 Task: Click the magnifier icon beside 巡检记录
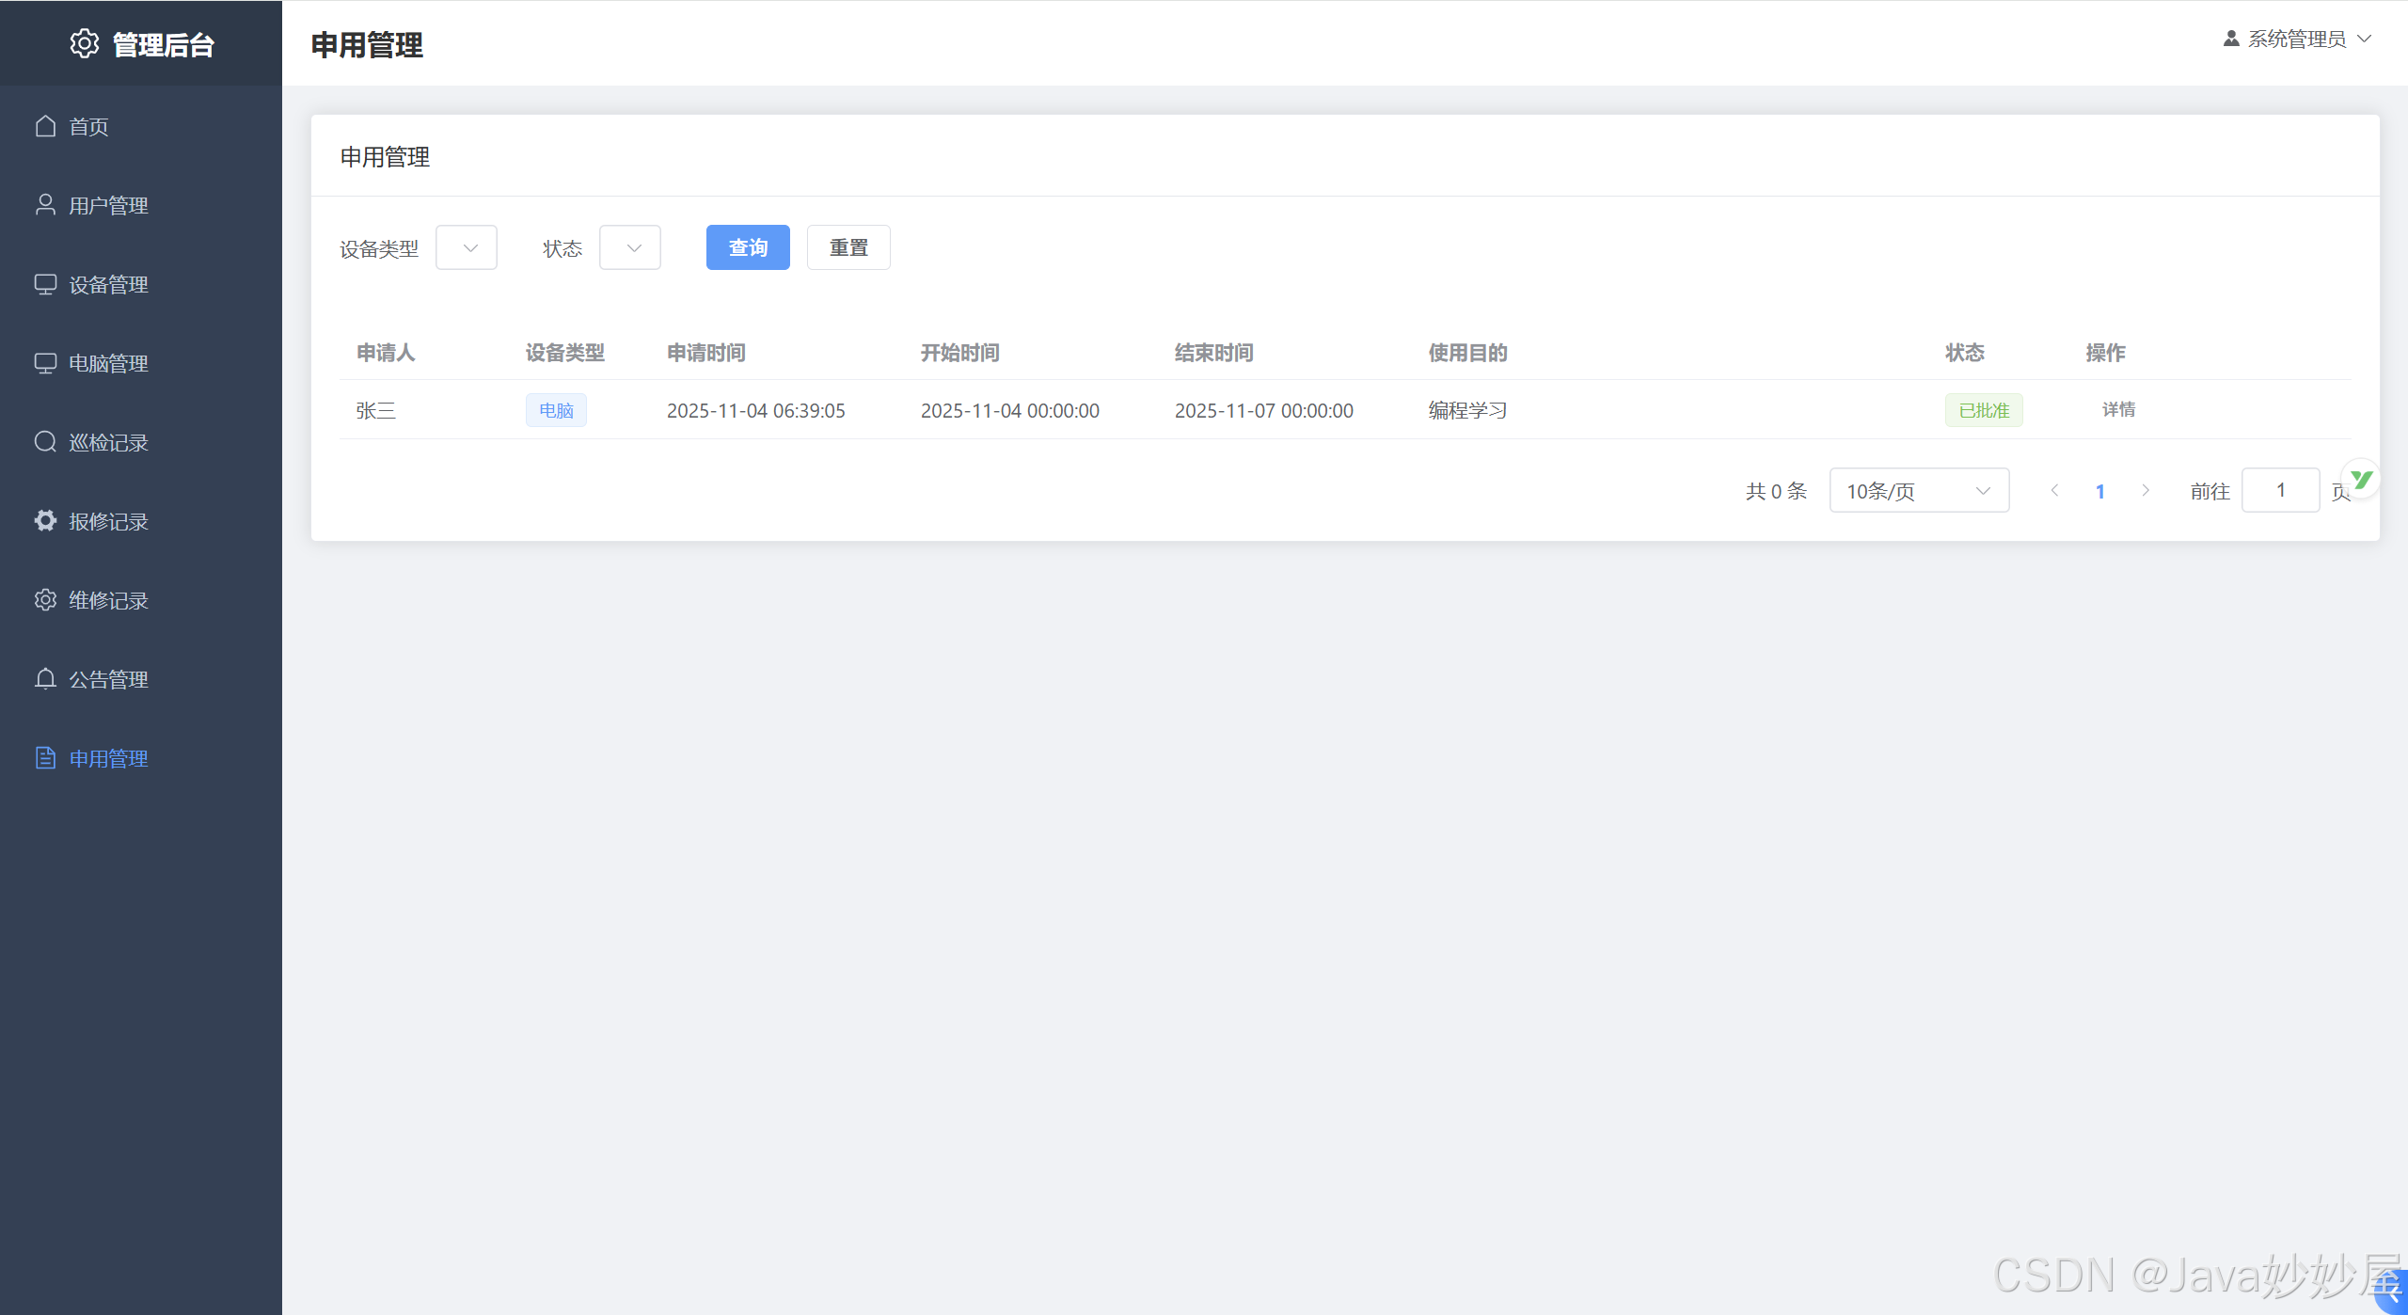[45, 442]
